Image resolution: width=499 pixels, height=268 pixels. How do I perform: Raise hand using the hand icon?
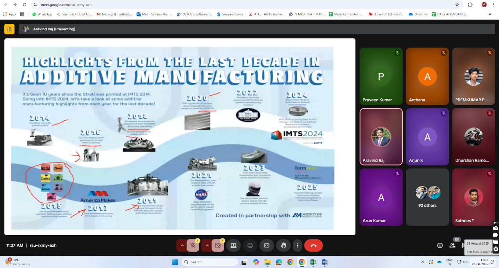[x=283, y=245]
